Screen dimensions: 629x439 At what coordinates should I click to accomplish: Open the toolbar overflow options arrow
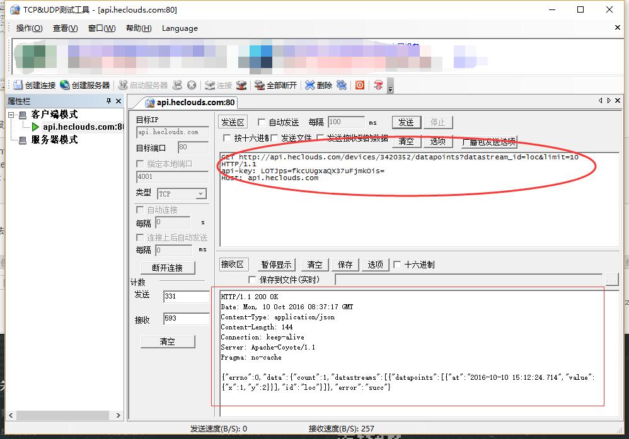tap(390, 86)
